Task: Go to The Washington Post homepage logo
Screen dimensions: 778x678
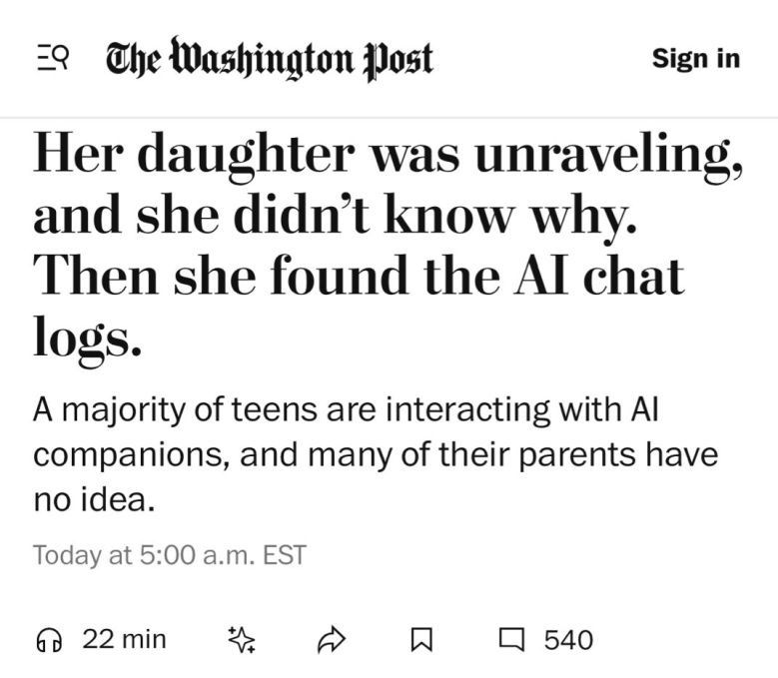Action: (270, 59)
